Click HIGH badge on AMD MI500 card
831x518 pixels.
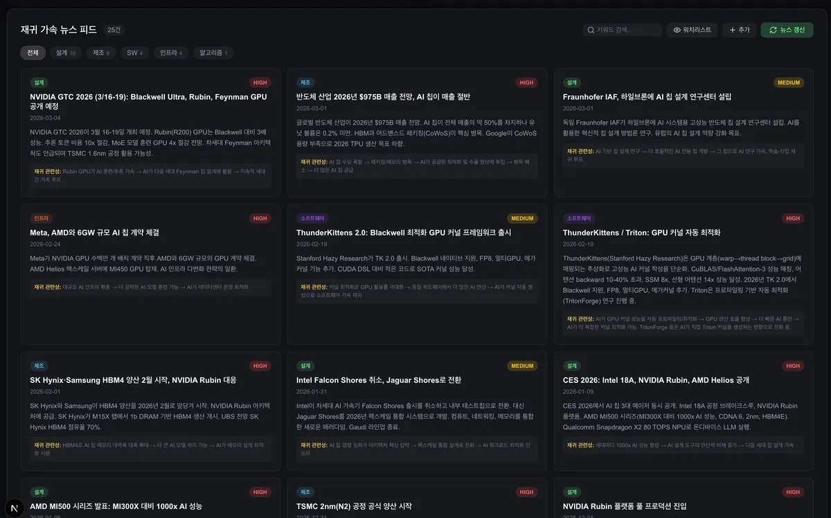click(260, 492)
